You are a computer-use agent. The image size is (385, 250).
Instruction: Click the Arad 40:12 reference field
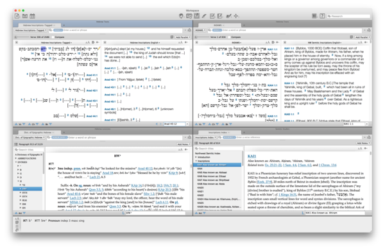175,124
